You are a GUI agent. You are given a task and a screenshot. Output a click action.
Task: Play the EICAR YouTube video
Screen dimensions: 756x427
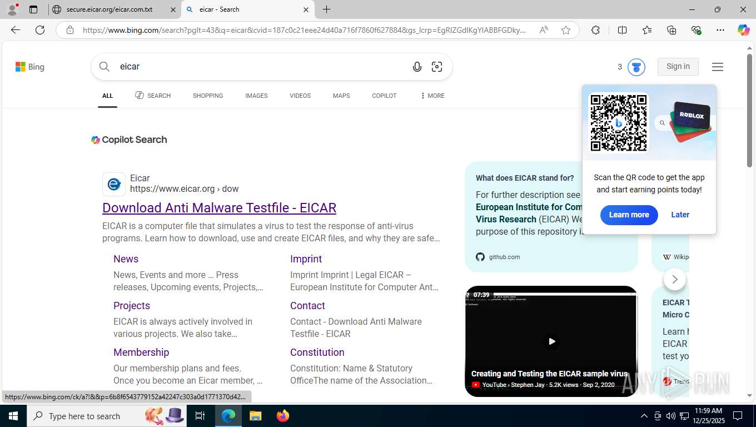551,341
